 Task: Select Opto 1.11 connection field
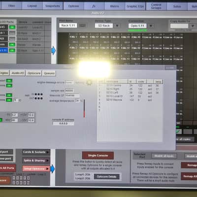[x=137, y=26]
